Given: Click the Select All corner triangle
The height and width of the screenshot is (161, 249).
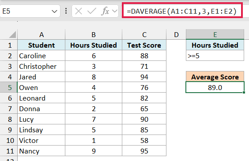Looking at the screenshot, I should pyautogui.click(x=12, y=34).
